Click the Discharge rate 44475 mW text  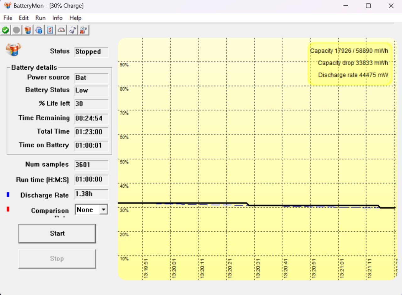353,75
